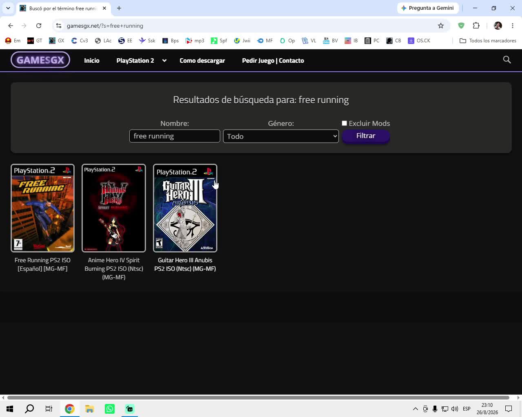The image size is (522, 417).
Task: Open the GX bookmark
Action: point(57,41)
